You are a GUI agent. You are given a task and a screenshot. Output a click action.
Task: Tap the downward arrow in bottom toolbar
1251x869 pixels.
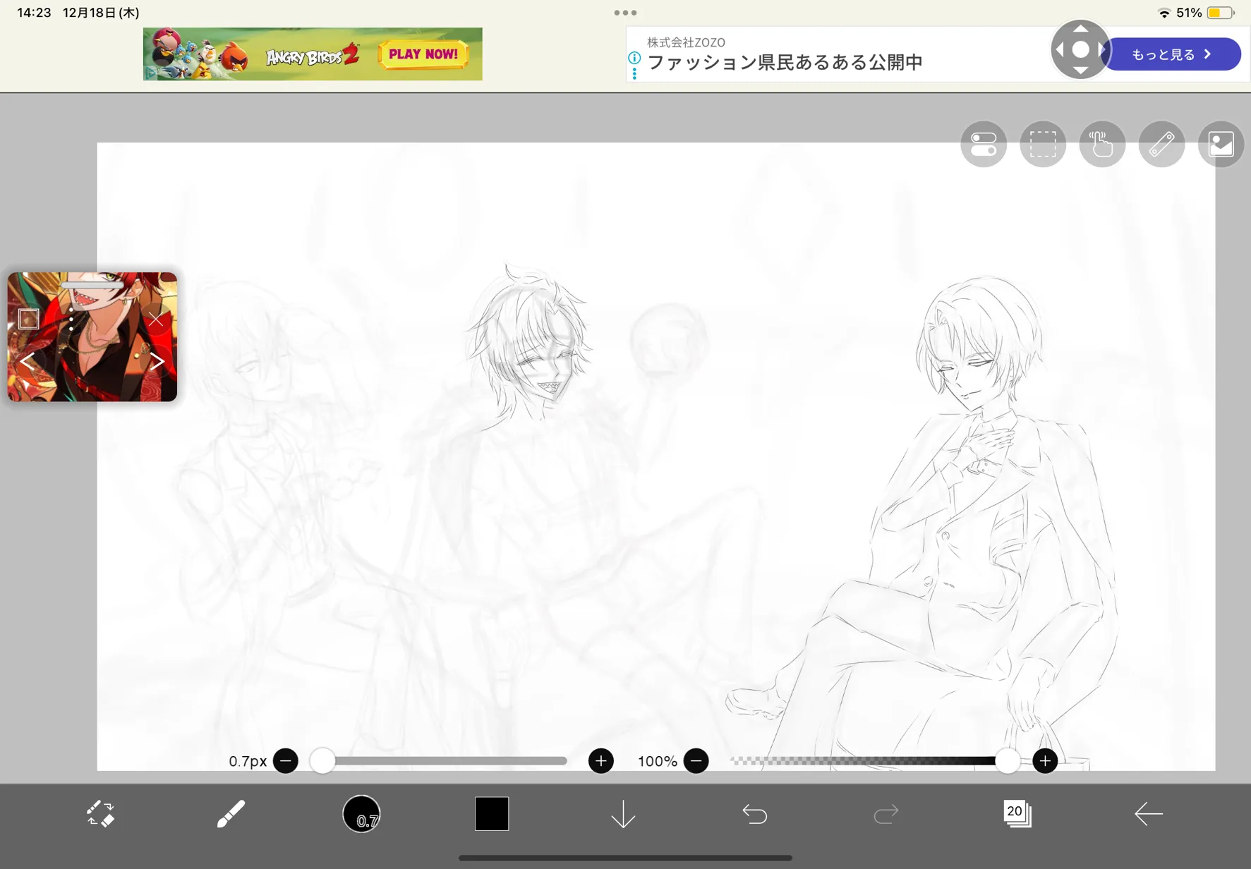[623, 815]
